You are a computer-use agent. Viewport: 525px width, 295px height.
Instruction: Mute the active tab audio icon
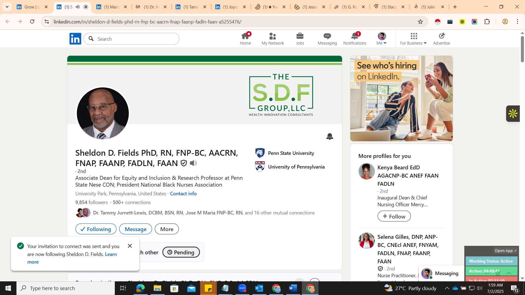click(x=78, y=7)
